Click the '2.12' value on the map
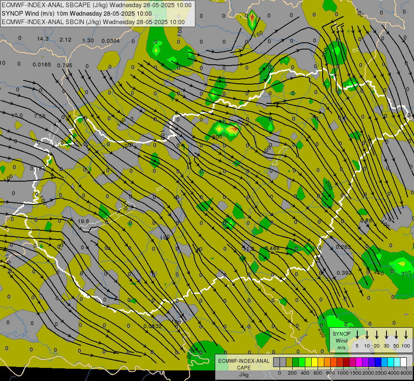Viewport: 414px width, 381px height. [66, 40]
